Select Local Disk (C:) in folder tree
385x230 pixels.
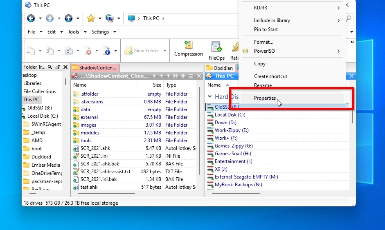(42, 116)
